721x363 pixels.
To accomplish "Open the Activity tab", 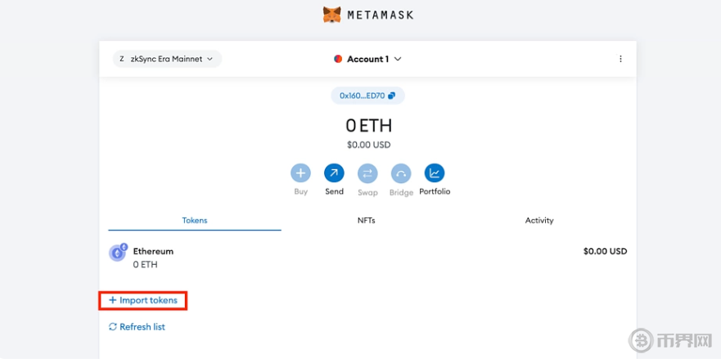I will [x=539, y=221].
